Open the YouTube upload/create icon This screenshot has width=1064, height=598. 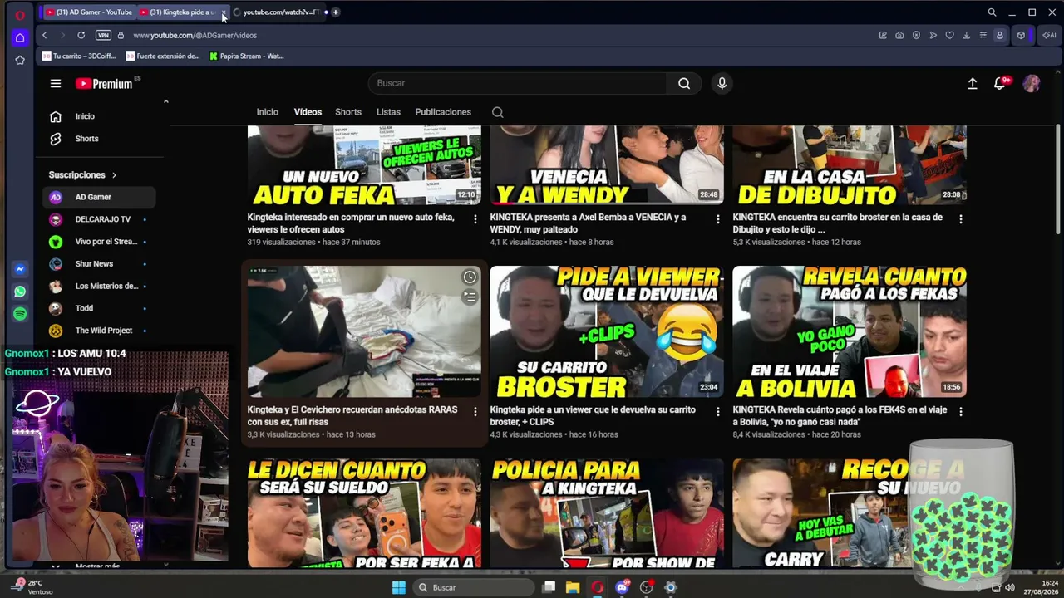click(973, 83)
